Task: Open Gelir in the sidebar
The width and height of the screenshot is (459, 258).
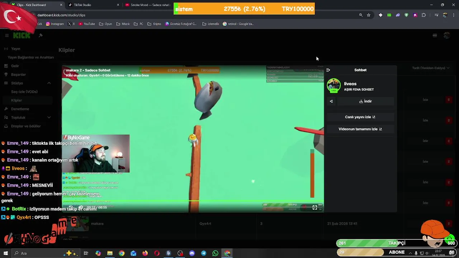Action: pos(15,66)
